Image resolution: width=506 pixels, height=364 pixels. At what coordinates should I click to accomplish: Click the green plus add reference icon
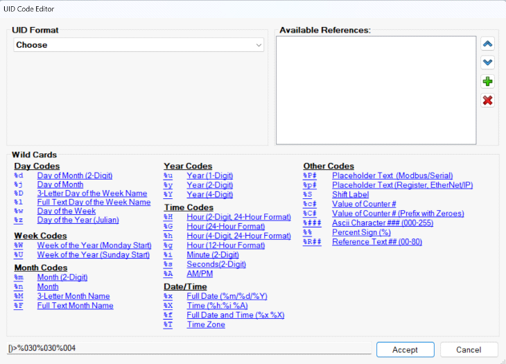(x=487, y=82)
